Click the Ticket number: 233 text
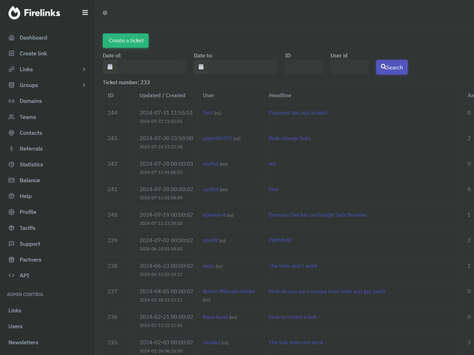474x355 pixels. tap(127, 82)
